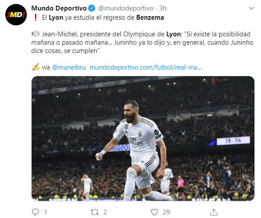Click the writing hand emoji before vía
The image size is (261, 218).
[x=36, y=67]
